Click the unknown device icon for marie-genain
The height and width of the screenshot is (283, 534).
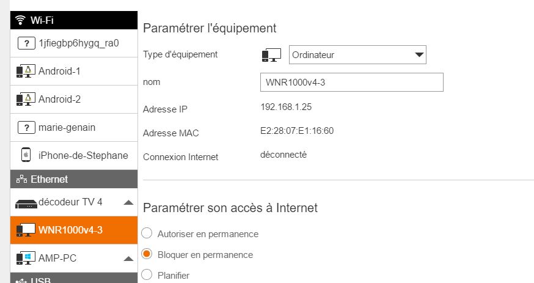tap(26, 127)
